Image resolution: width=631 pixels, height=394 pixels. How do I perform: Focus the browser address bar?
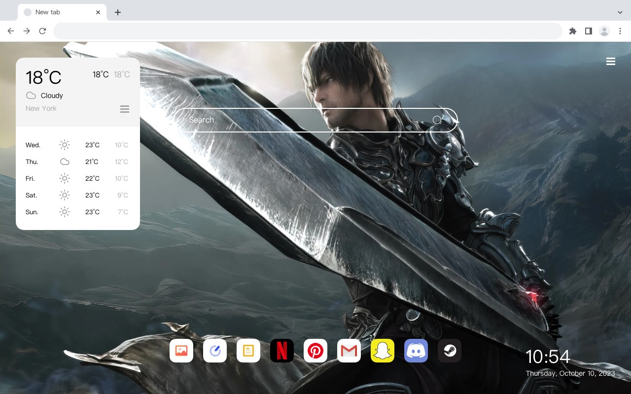[308, 31]
